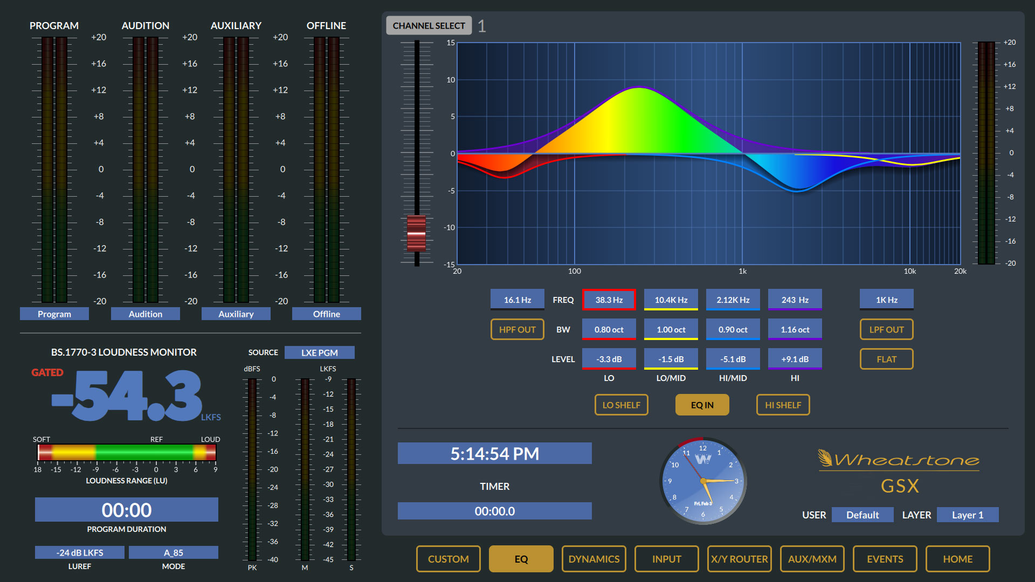
Task: Open the Layer 1 selector
Action: click(x=967, y=515)
